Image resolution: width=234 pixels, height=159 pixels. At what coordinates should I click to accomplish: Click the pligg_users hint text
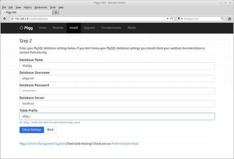click(50, 123)
